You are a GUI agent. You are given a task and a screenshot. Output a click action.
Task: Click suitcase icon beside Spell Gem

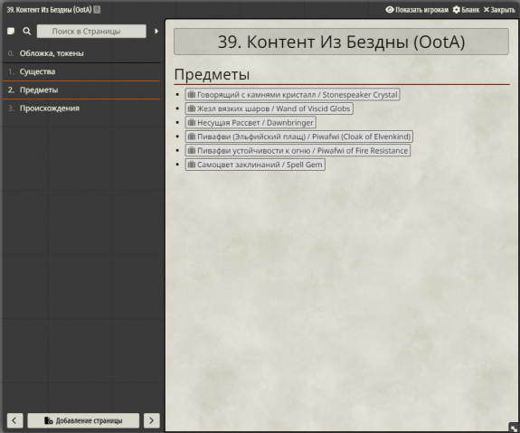[192, 165]
